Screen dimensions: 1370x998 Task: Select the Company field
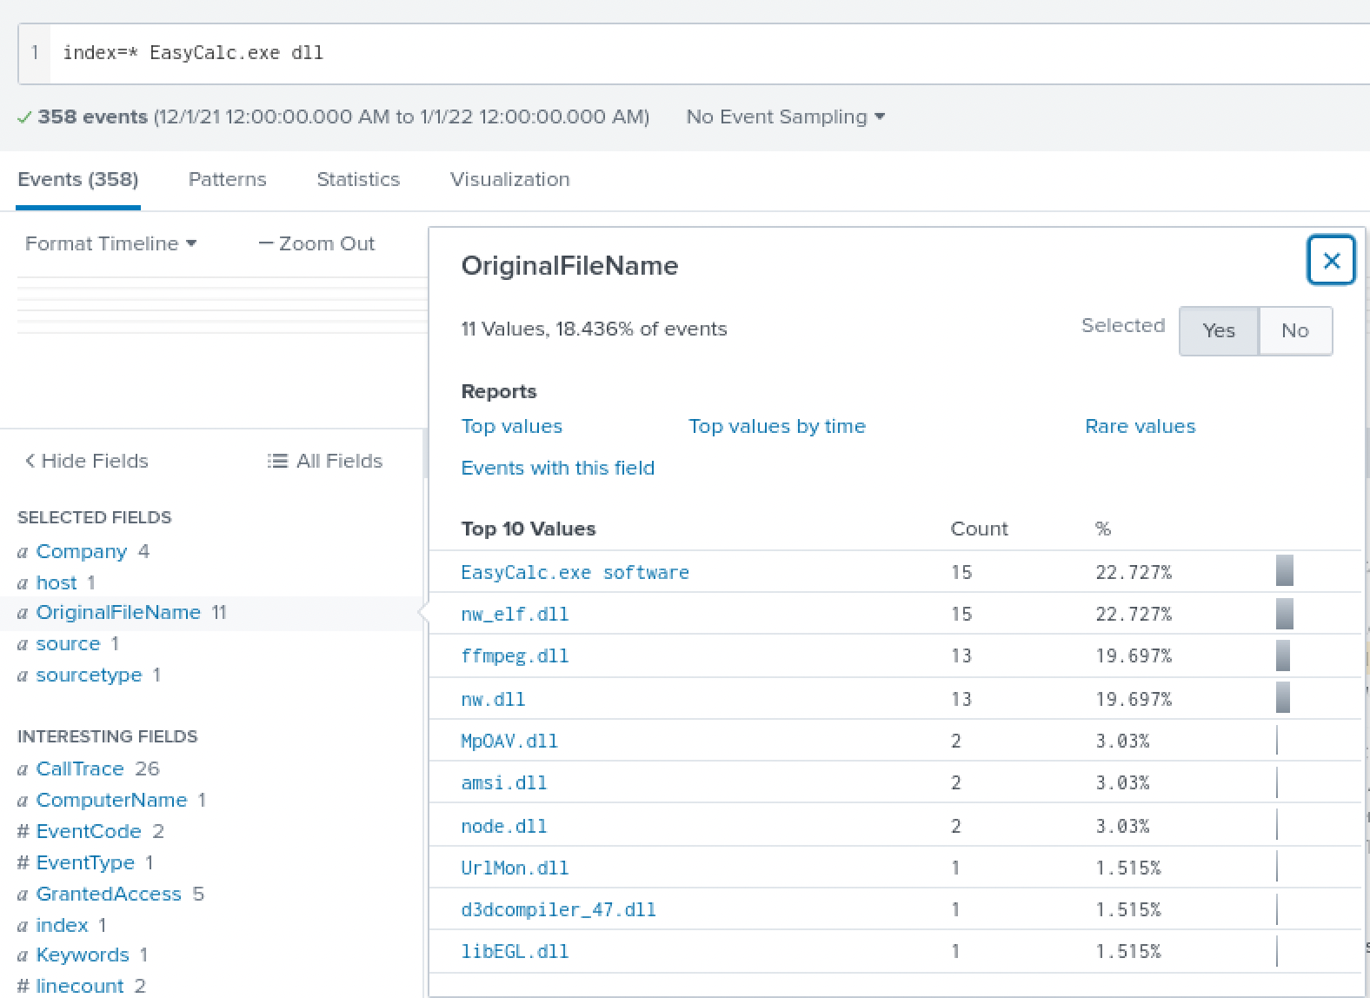click(x=81, y=551)
